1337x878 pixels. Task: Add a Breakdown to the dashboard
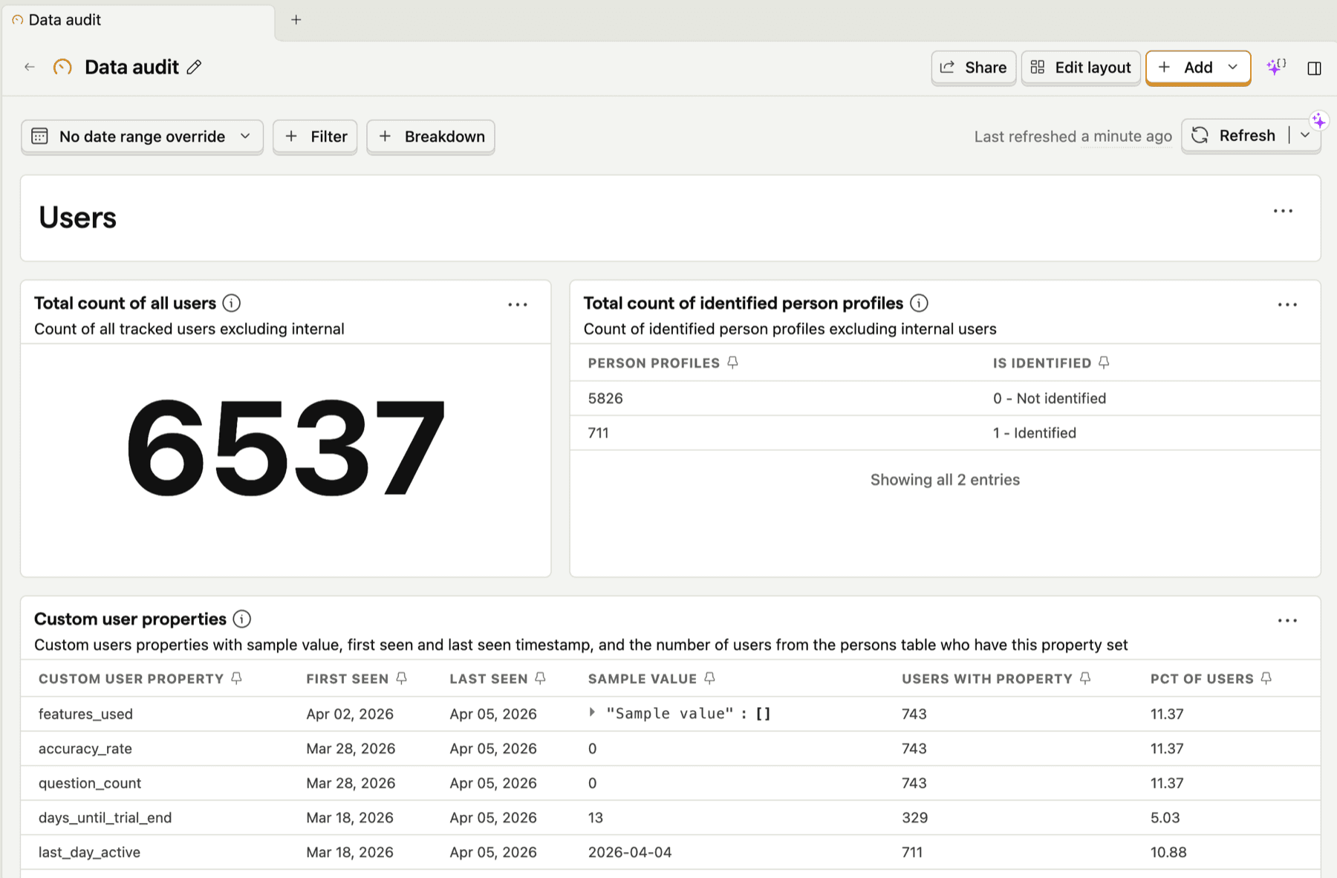pos(431,137)
